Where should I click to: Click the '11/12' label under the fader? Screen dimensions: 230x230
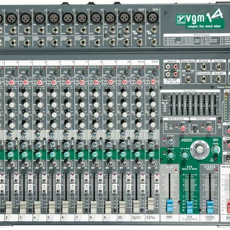pos(137,217)
